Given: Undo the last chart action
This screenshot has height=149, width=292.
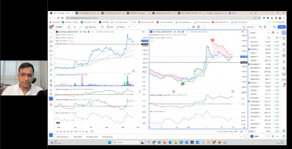Looking at the screenshot, I should 129,27.
